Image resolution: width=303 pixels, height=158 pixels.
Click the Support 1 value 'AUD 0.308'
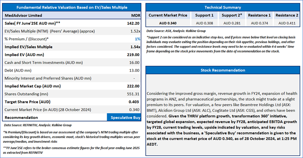(x=205, y=23)
